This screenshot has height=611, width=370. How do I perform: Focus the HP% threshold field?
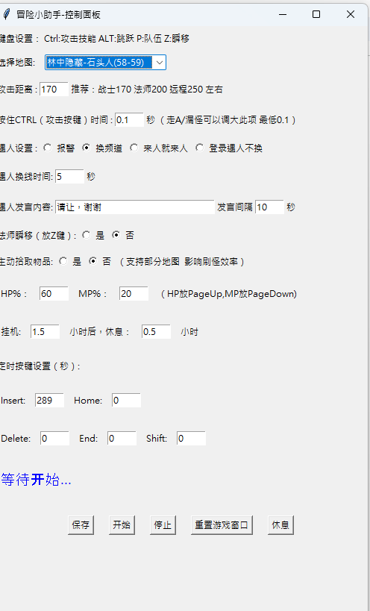(54, 293)
